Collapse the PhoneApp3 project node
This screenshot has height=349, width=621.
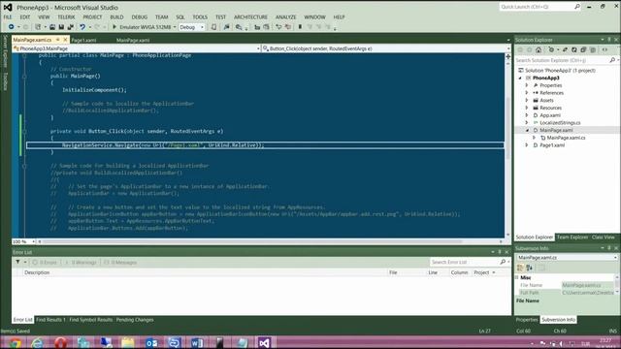520,78
